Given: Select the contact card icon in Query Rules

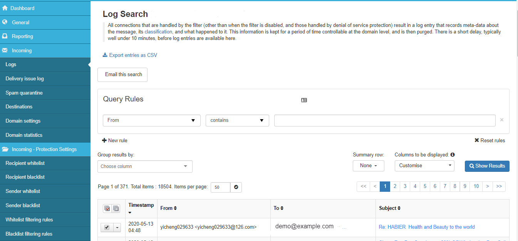Looking at the screenshot, I should pos(304,100).
